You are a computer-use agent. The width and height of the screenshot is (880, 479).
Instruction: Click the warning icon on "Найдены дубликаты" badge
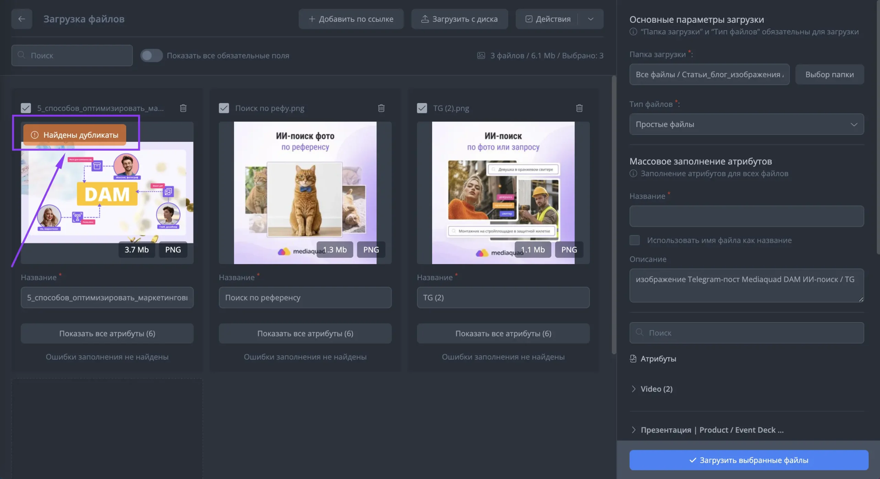point(35,135)
